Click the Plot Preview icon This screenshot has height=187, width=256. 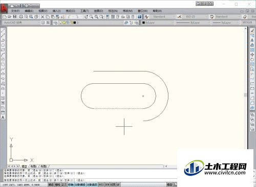coord(26,16)
